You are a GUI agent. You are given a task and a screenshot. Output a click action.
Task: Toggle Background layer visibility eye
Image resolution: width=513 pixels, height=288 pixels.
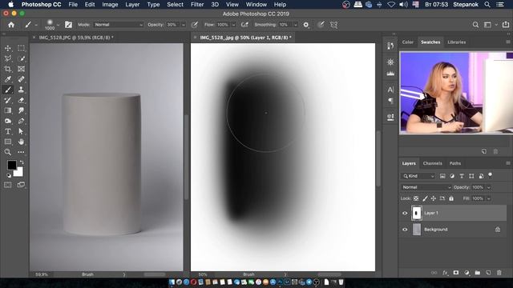tap(405, 230)
